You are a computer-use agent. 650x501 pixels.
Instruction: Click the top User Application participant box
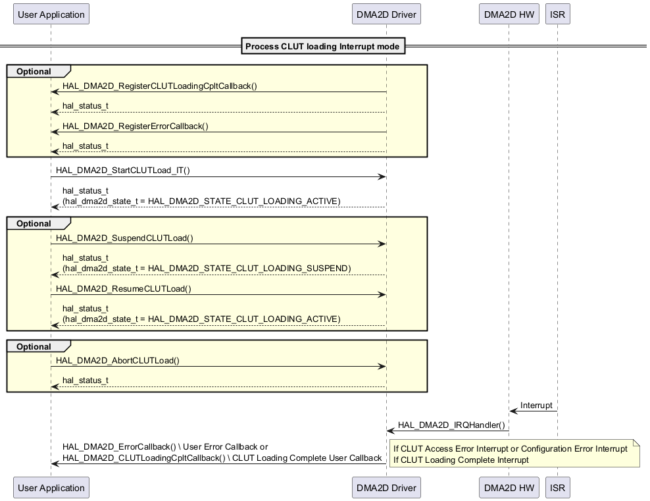point(51,14)
